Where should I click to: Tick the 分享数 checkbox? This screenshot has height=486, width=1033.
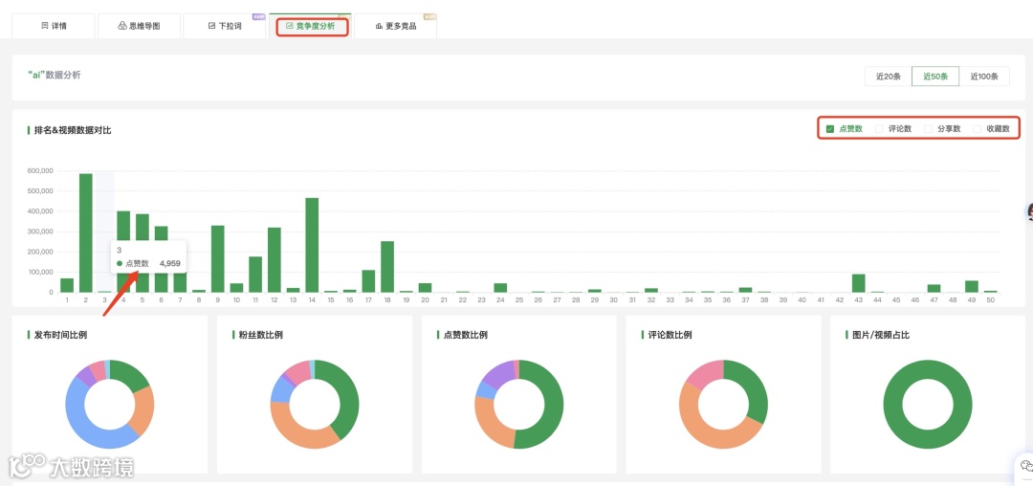(928, 129)
